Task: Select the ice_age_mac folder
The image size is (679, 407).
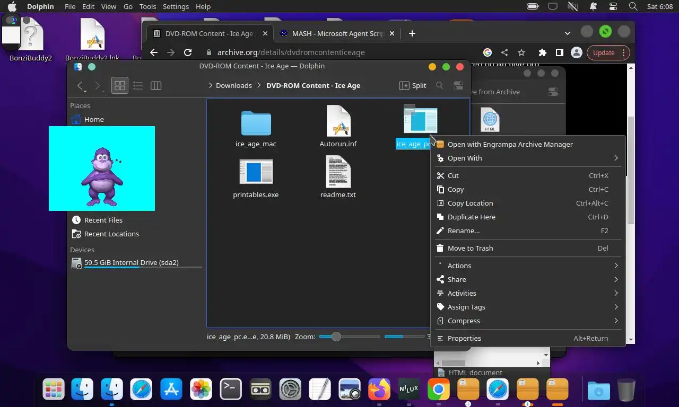Action: [x=256, y=127]
